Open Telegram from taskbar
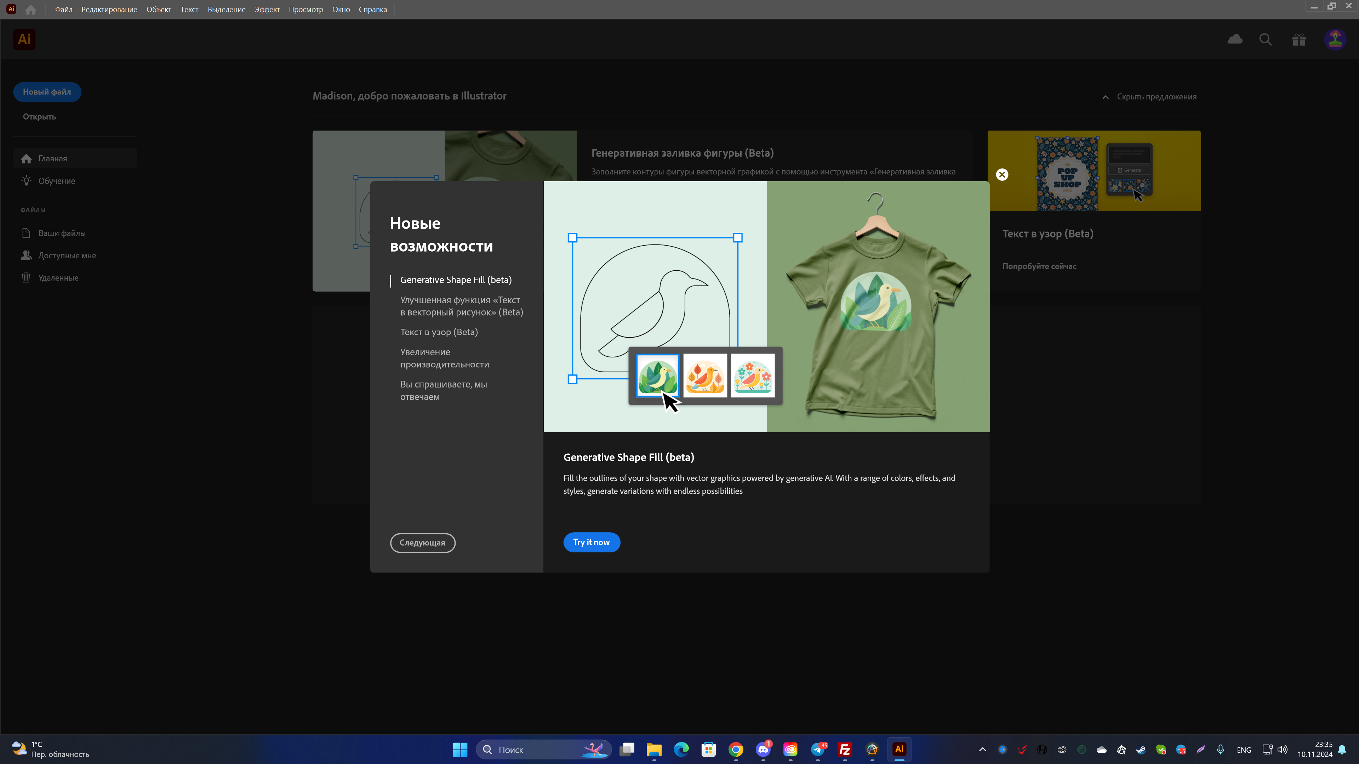 [x=818, y=749]
